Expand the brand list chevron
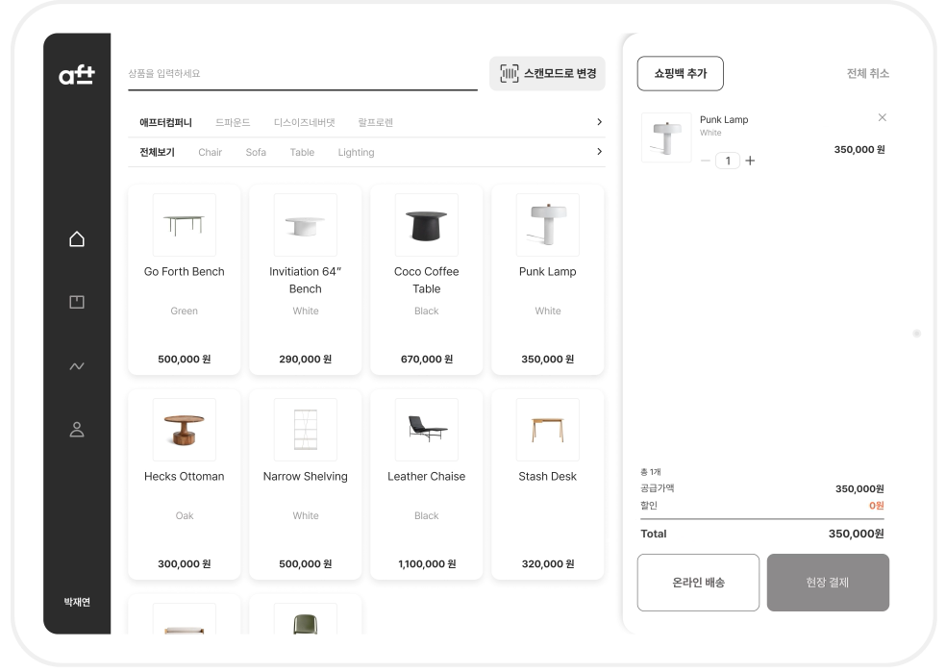This screenshot has width=946, height=672. (x=599, y=122)
